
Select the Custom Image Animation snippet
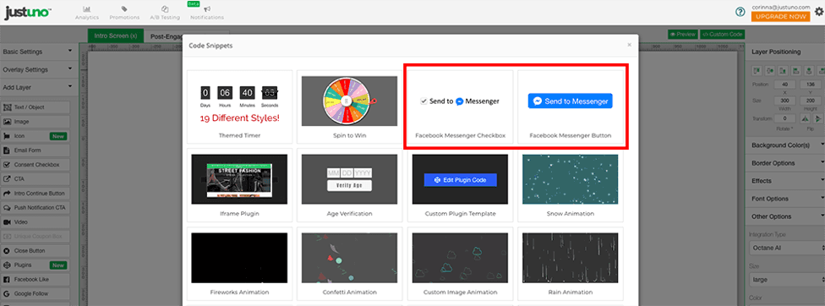[460, 264]
